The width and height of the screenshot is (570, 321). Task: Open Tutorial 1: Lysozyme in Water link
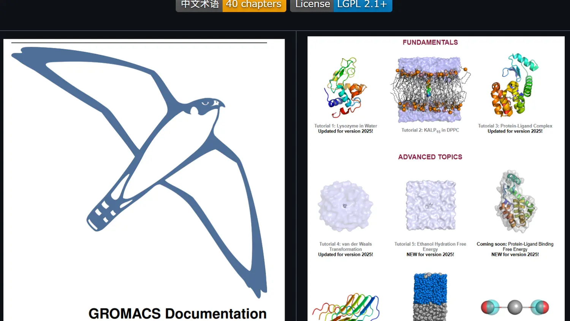coord(345,126)
